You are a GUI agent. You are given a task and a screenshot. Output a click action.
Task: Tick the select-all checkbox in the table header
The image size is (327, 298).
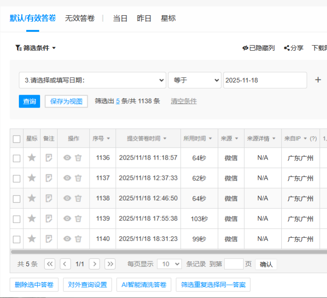pyautogui.click(x=17, y=139)
